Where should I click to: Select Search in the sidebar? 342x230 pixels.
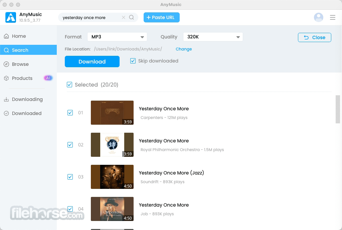pyautogui.click(x=28, y=50)
